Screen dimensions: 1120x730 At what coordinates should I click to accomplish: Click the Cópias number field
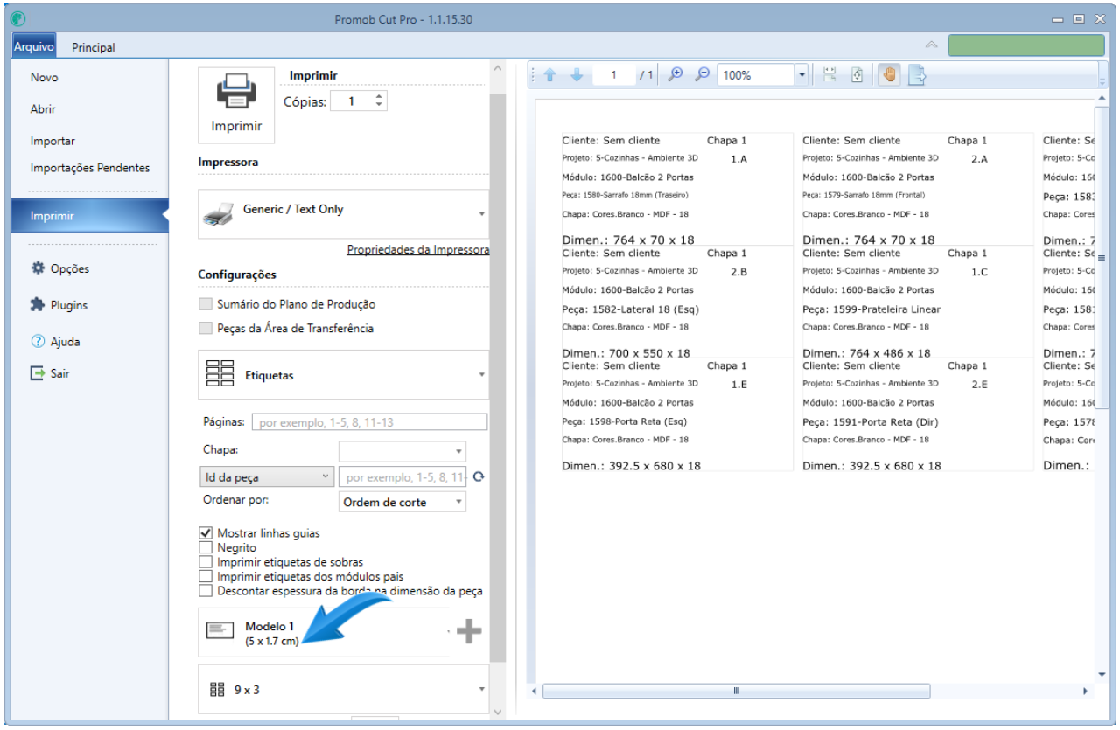[x=352, y=101]
